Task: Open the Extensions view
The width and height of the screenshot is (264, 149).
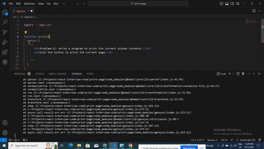Action: [x=5, y=52]
